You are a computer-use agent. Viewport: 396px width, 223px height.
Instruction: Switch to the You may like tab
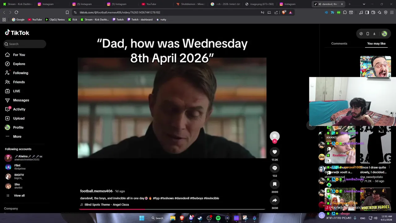376,43
